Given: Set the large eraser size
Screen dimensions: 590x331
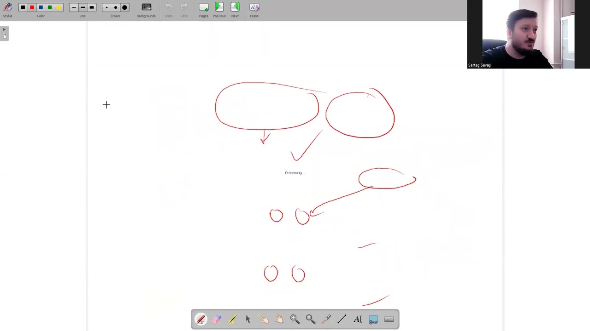Looking at the screenshot, I should (124, 7).
